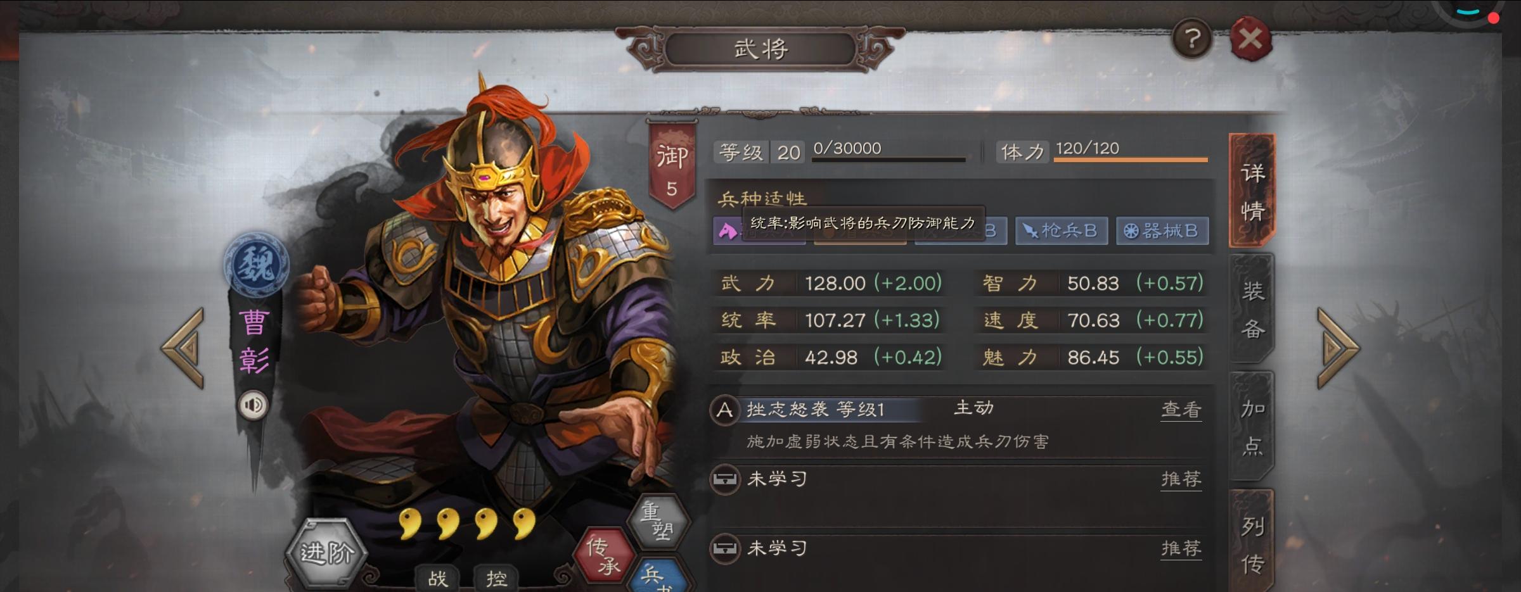The width and height of the screenshot is (1521, 592).
Task: Click the 战 tag under the portrait
Action: (x=437, y=578)
